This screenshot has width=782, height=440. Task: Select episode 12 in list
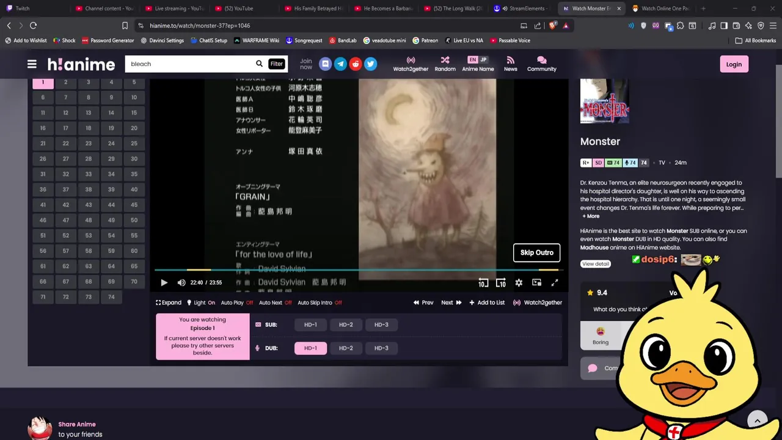[65, 112]
